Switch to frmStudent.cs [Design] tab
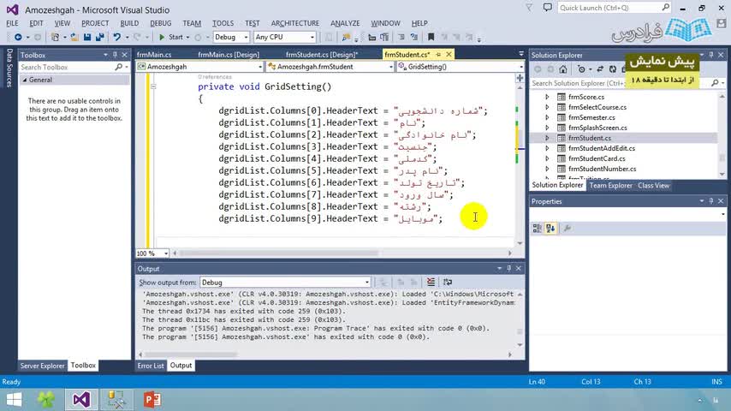 tap(322, 55)
